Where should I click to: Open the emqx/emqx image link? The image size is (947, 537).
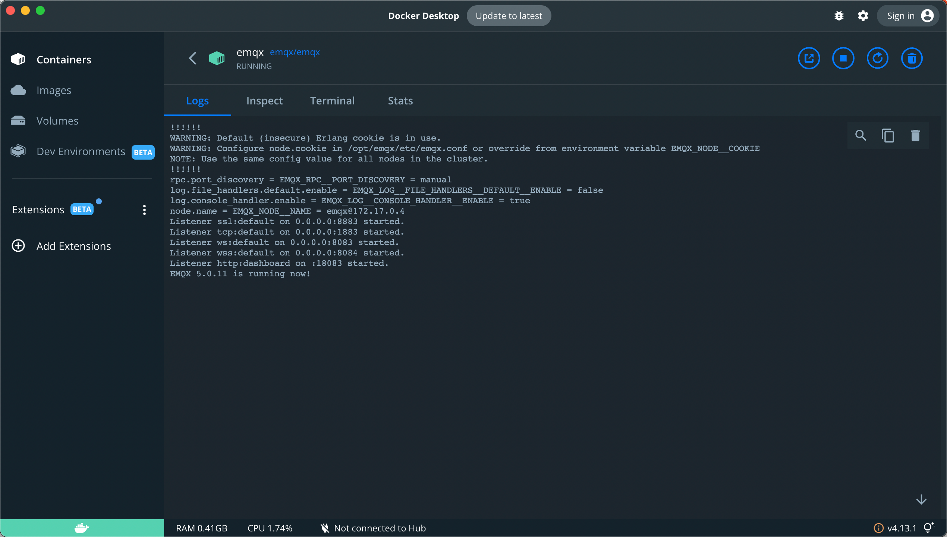click(295, 52)
